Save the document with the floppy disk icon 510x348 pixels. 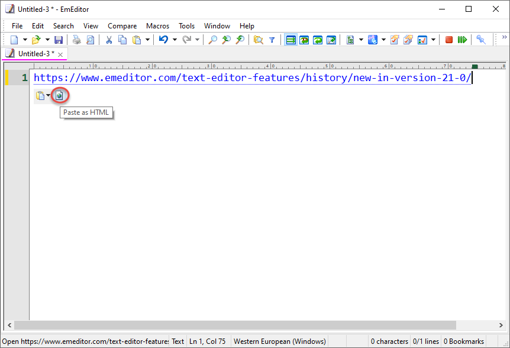tap(59, 40)
